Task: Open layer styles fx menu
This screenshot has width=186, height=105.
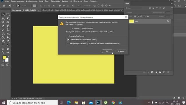Action: pyautogui.click(x=149, y=72)
